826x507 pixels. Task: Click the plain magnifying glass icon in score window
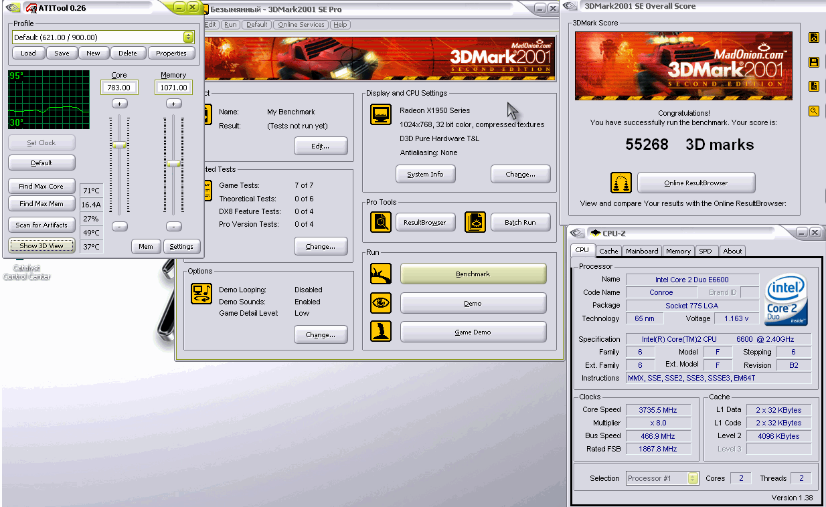pos(814,111)
